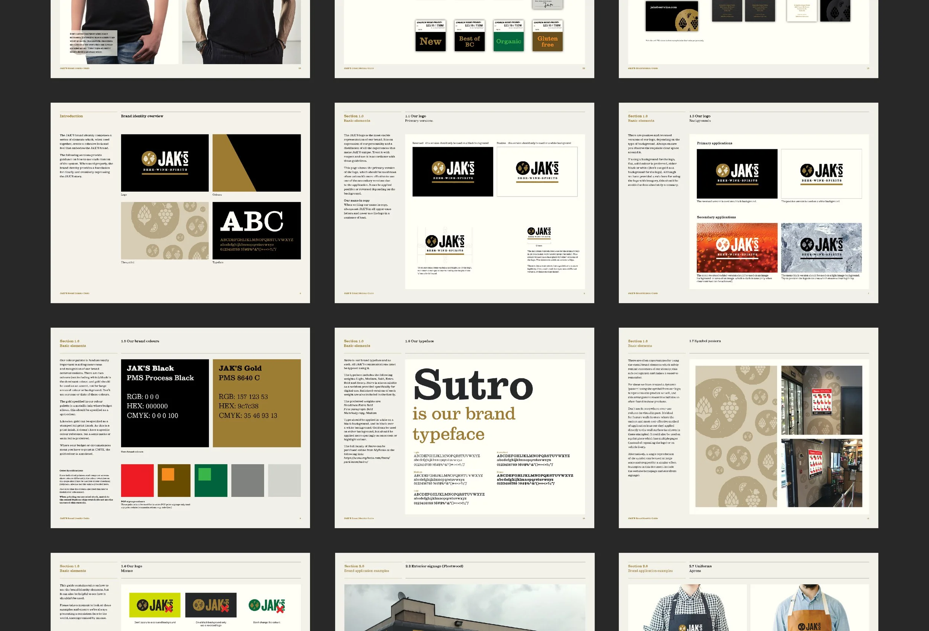Select white-background logo under Primary applications

coord(822,174)
